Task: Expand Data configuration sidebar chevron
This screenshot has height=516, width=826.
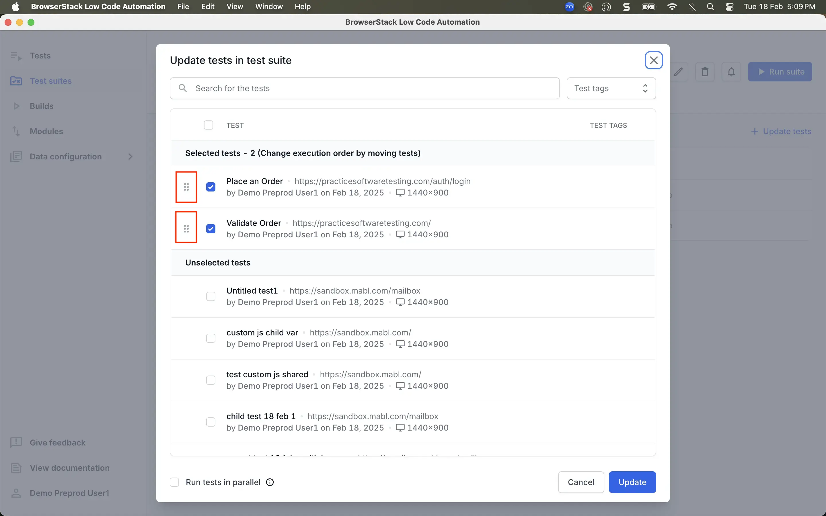Action: click(130, 157)
